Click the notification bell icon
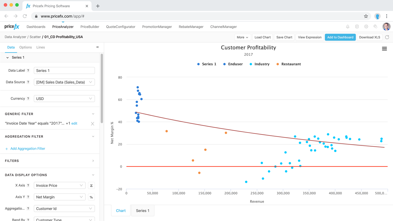The height and width of the screenshot is (221, 393). 348,27
